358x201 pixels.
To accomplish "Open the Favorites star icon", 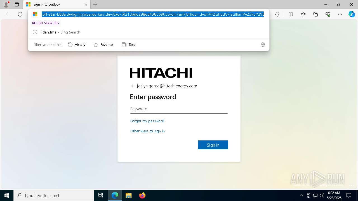I will coord(303,14).
